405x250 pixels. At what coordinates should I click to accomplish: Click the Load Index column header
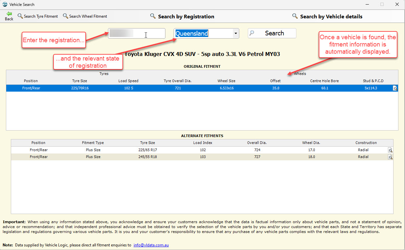tap(203, 143)
